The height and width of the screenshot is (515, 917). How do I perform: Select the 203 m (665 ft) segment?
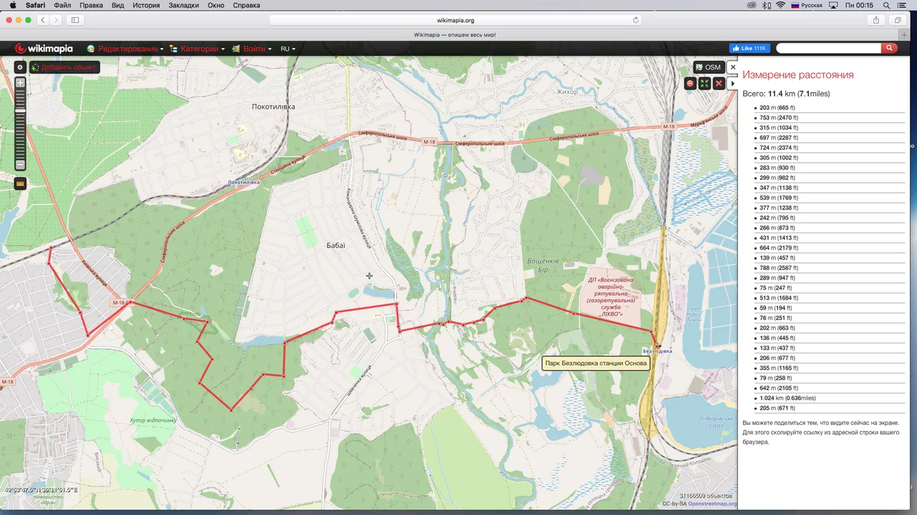click(x=777, y=108)
